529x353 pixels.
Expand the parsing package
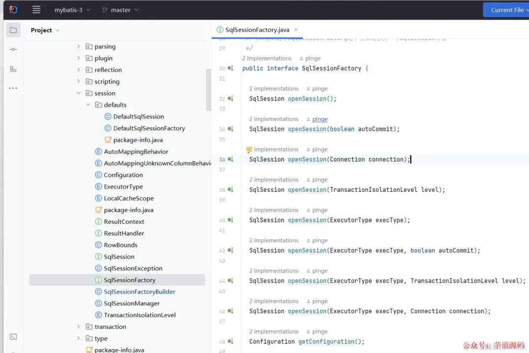[x=78, y=47]
